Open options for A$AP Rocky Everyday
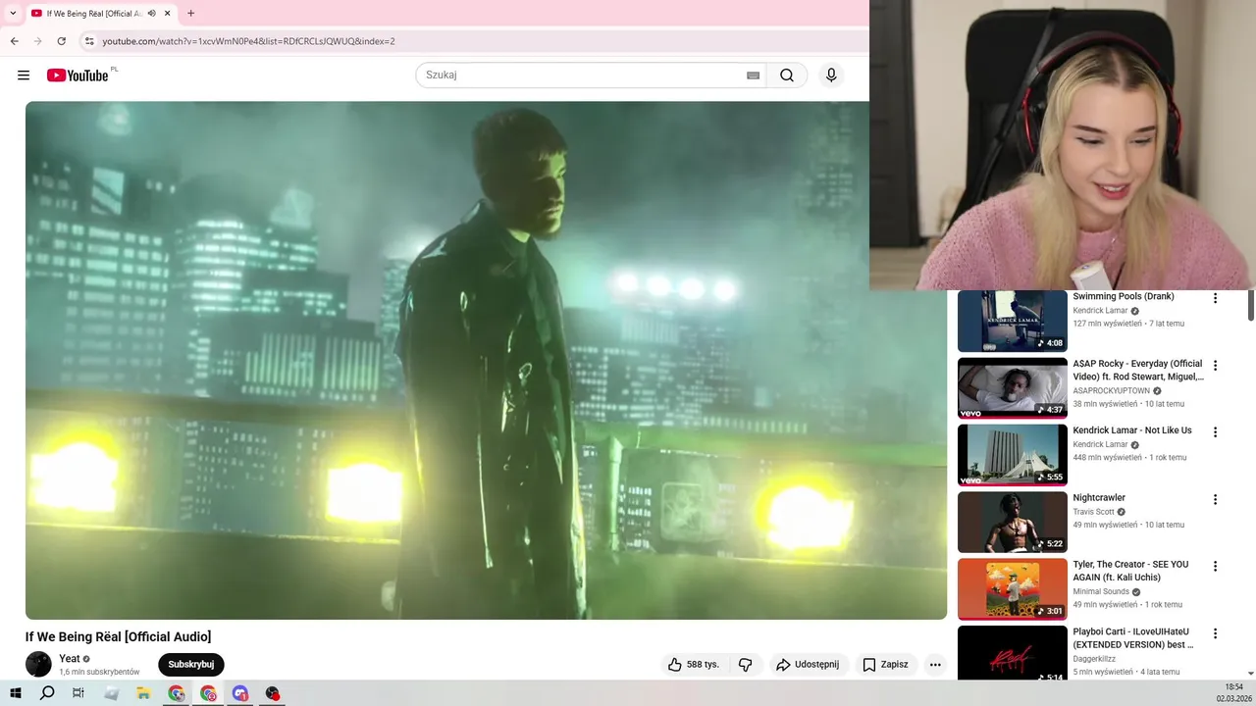Viewport: 1256px width, 706px height. tap(1215, 365)
